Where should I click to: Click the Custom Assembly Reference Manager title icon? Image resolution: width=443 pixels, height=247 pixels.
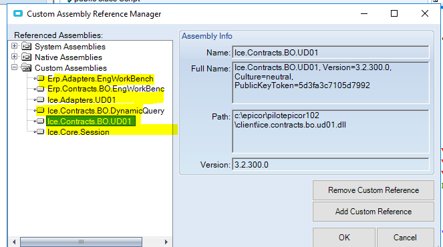[18, 13]
